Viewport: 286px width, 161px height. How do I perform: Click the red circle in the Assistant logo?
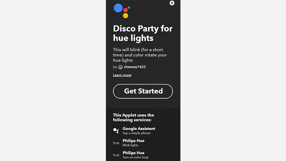click(126, 10)
